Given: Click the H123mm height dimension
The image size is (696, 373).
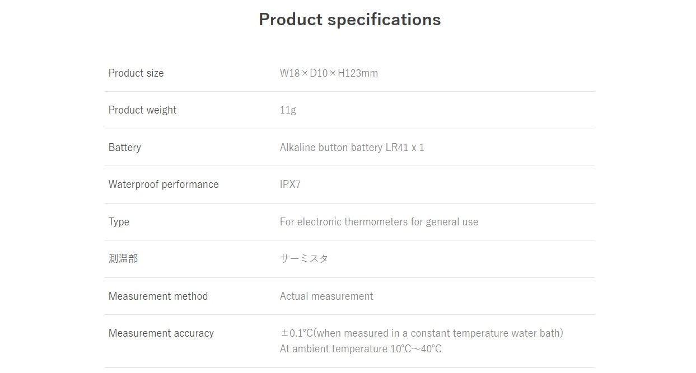Looking at the screenshot, I should click(x=358, y=73).
